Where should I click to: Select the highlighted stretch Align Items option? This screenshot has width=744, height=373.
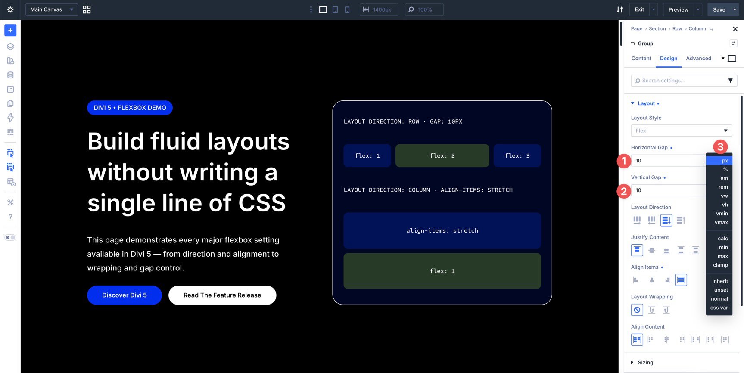click(x=681, y=280)
